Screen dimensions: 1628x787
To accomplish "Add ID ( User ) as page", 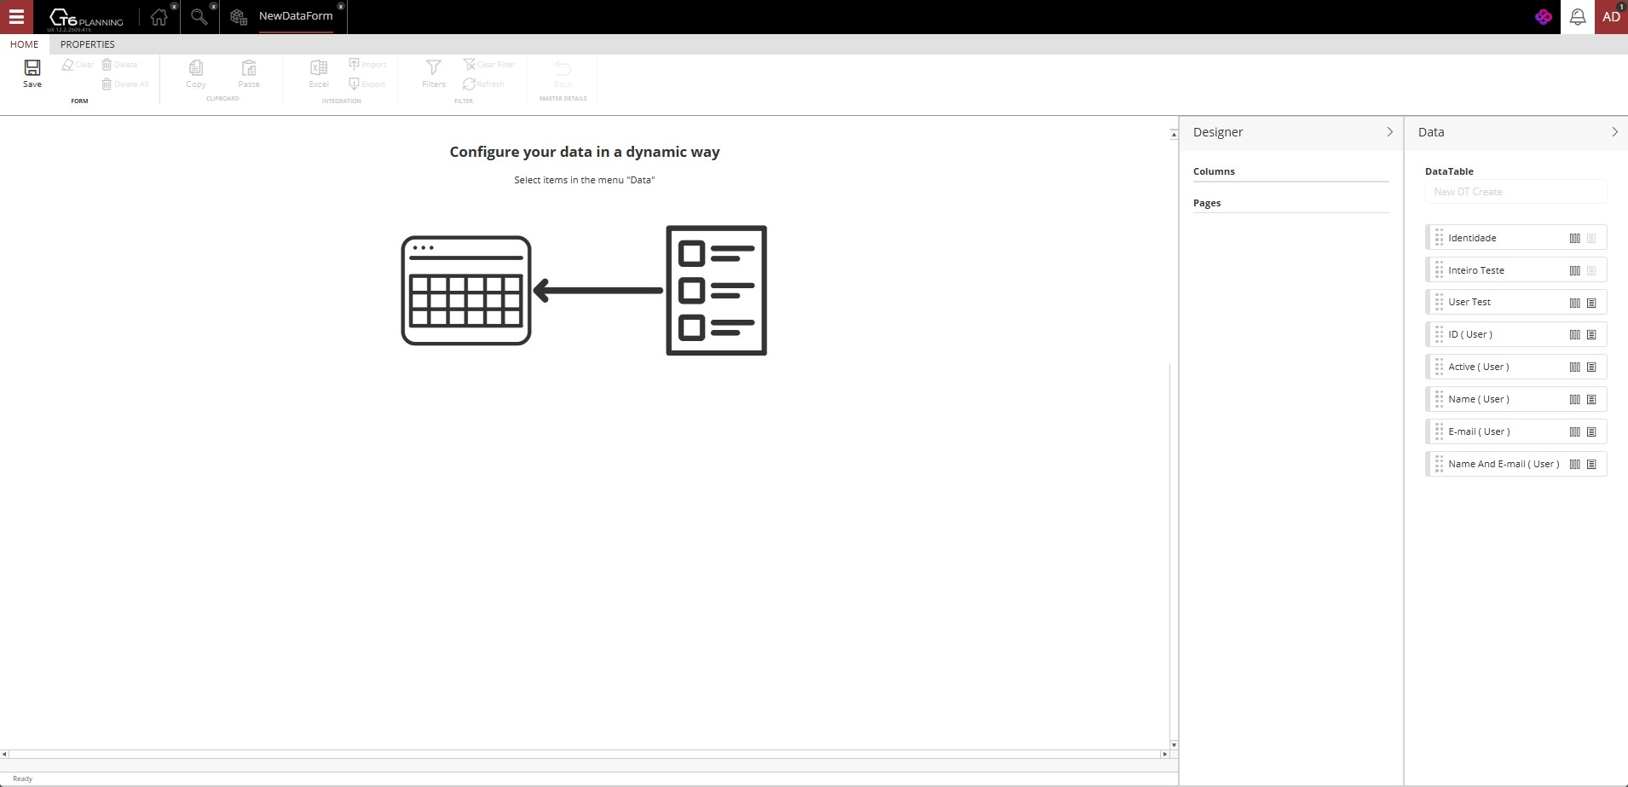I will pos(1591,335).
